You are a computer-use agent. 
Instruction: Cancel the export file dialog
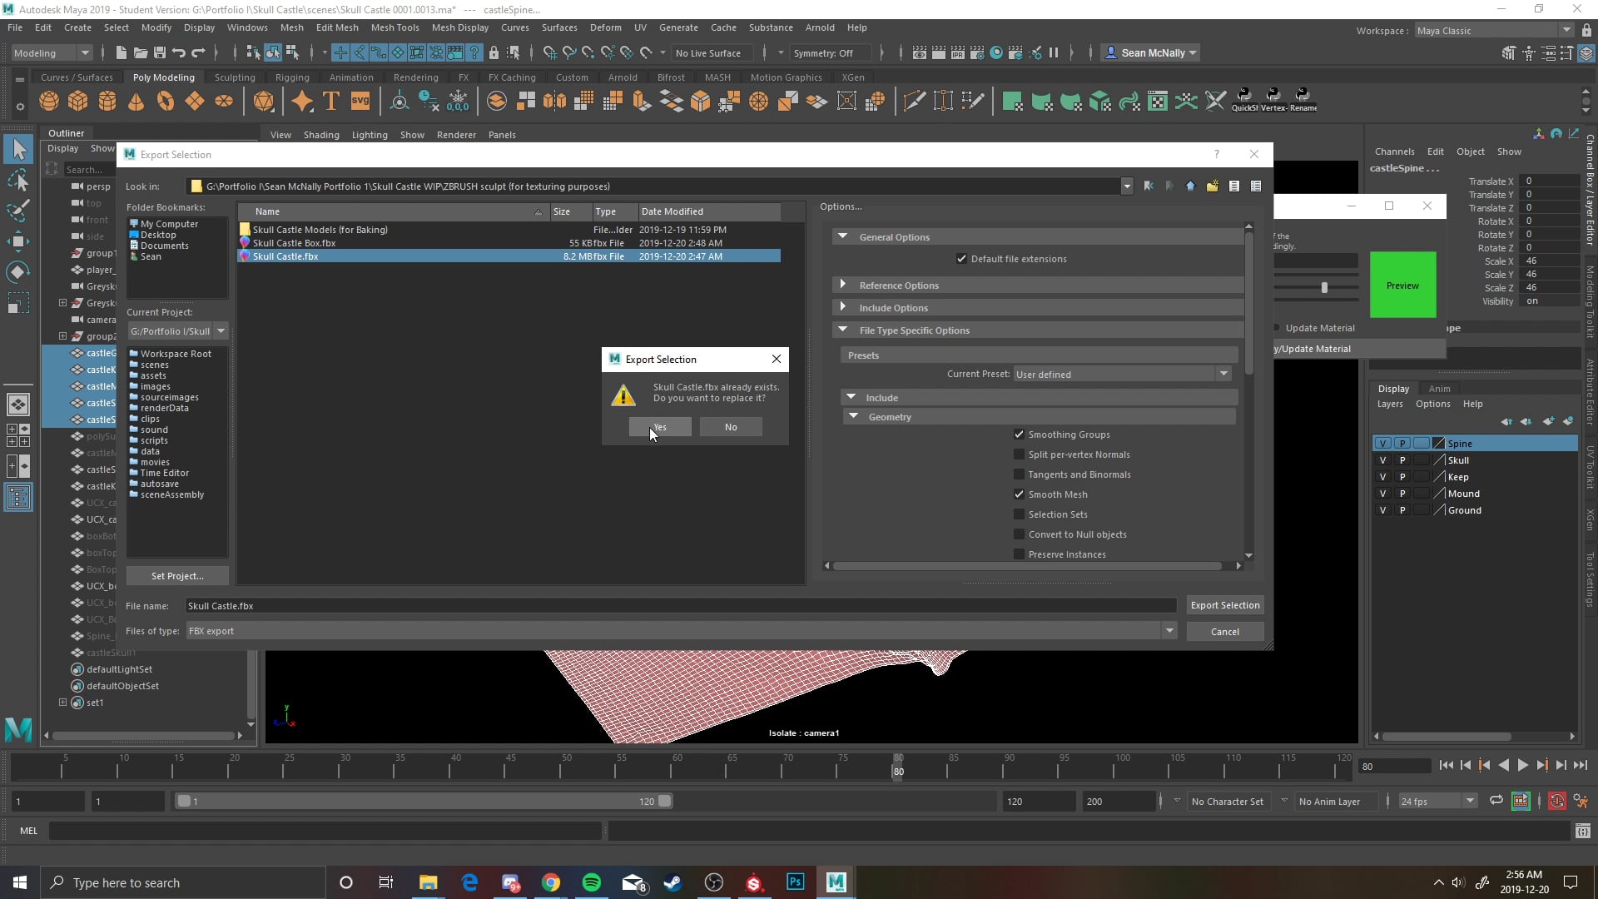pyautogui.click(x=1224, y=632)
